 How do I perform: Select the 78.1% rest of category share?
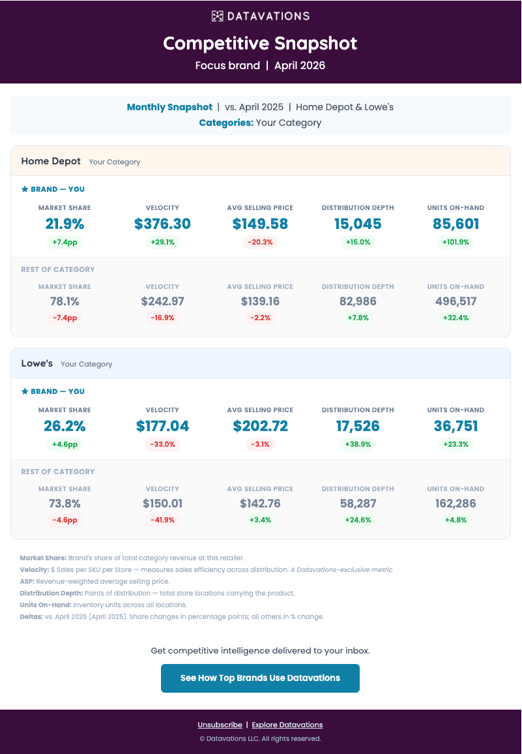pyautogui.click(x=65, y=301)
